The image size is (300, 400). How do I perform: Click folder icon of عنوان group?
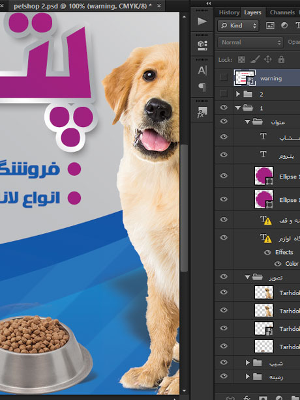click(257, 122)
